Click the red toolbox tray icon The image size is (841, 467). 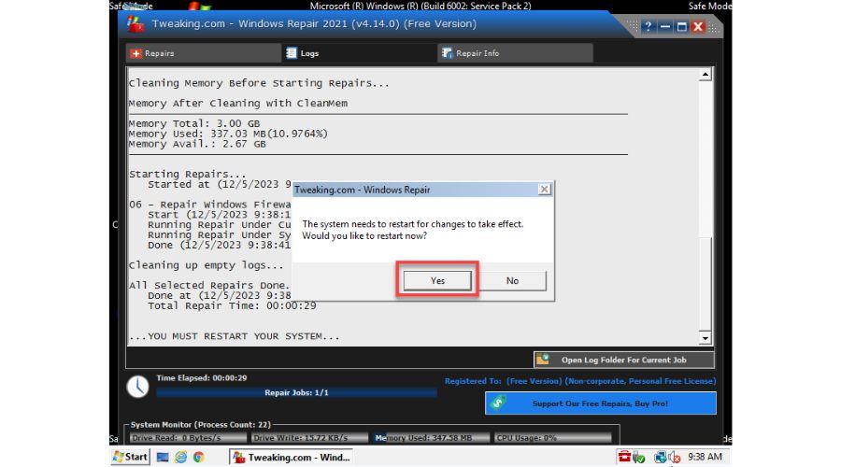point(624,457)
